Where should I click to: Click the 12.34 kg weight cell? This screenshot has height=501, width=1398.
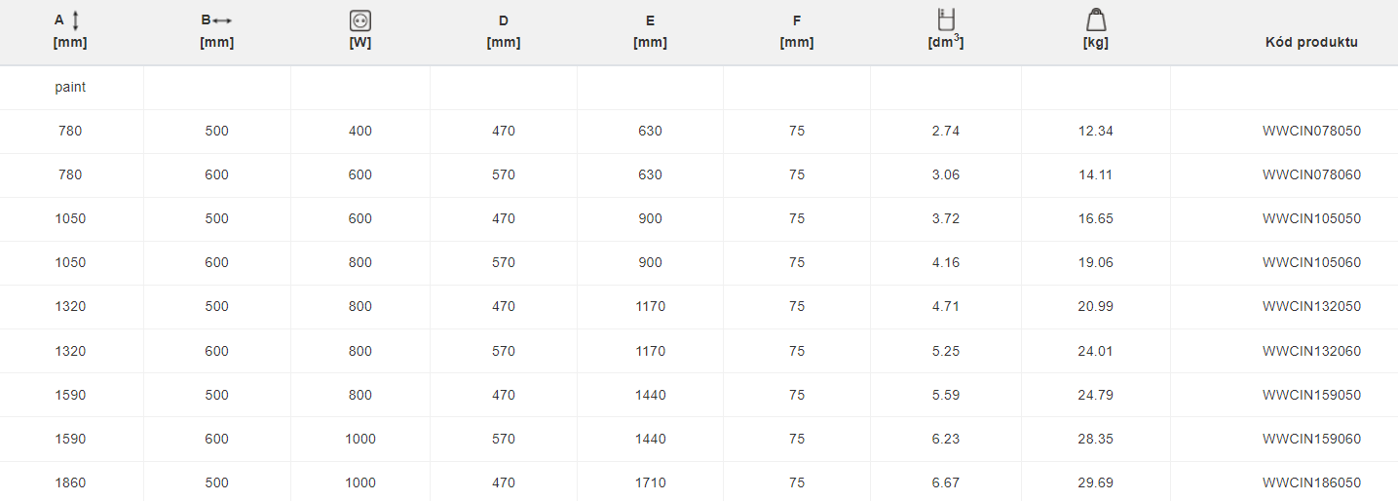point(1095,132)
